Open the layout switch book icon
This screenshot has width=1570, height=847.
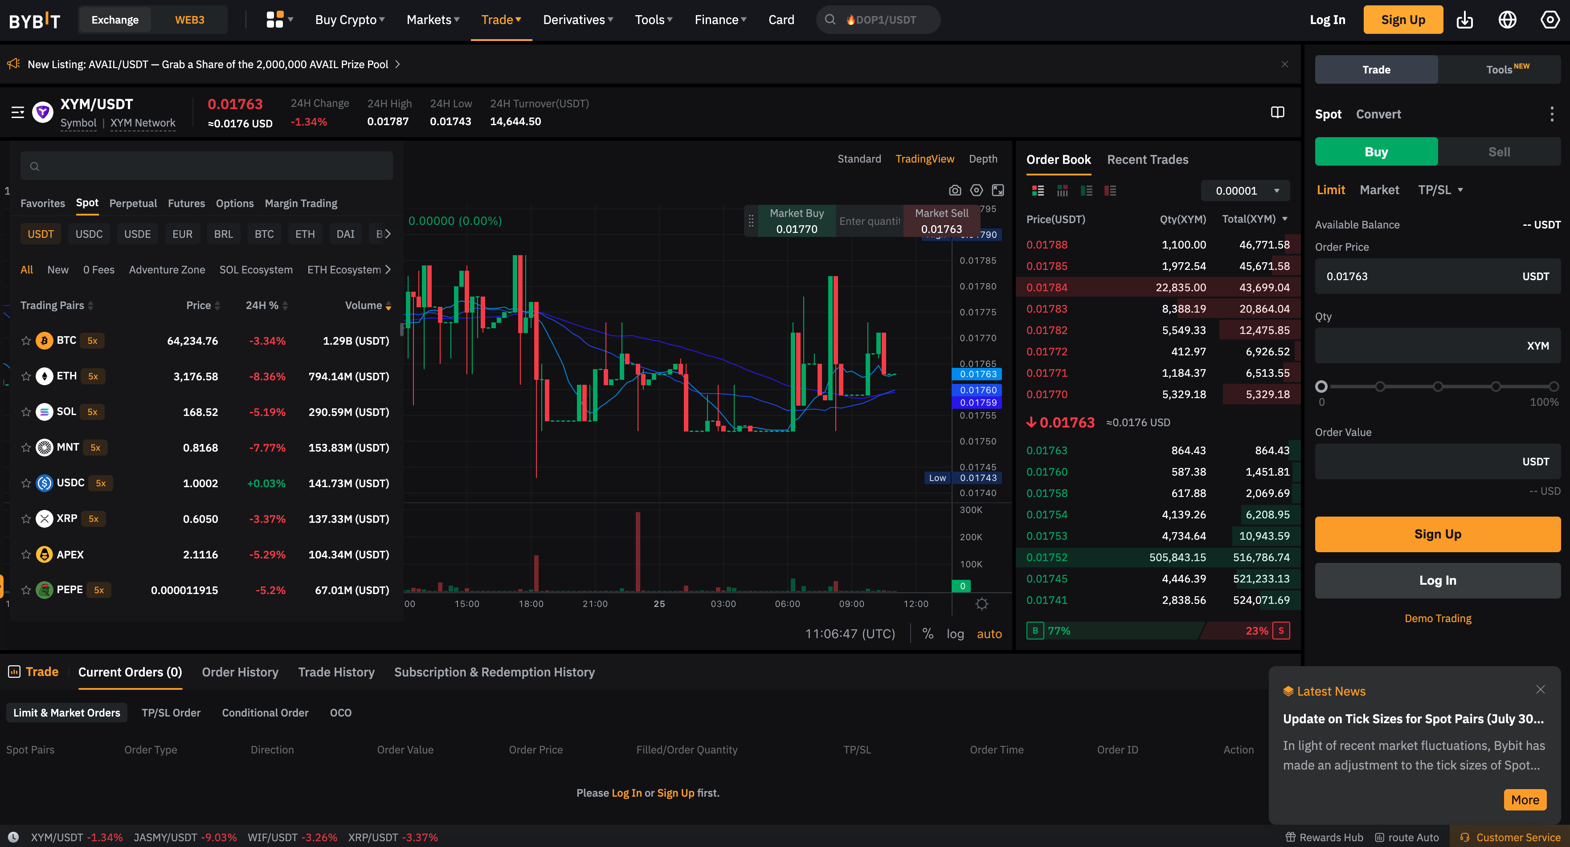1277,112
